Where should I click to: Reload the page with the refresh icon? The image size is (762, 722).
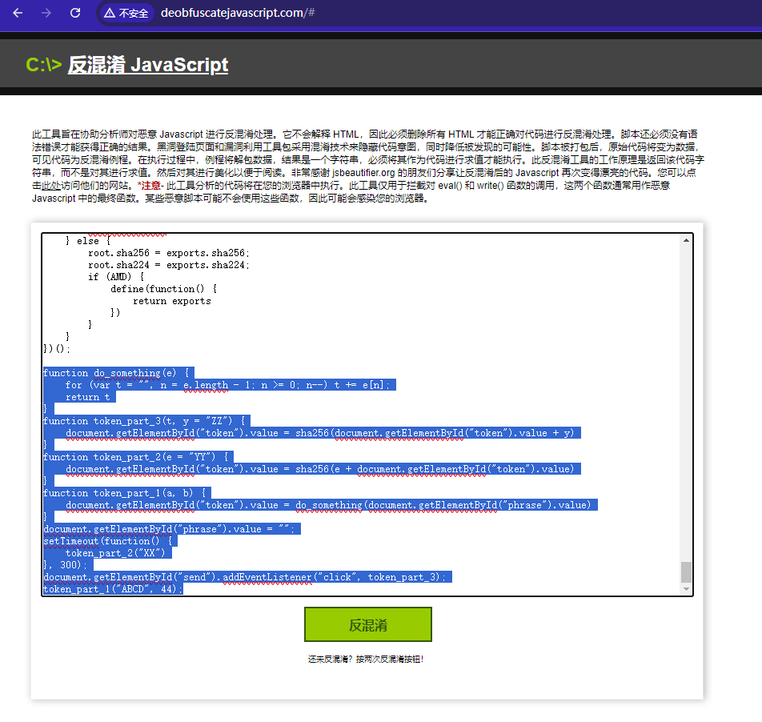coord(75,13)
